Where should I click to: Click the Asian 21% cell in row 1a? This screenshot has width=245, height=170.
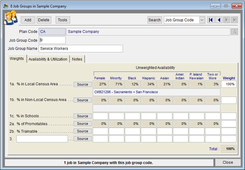point(164,84)
